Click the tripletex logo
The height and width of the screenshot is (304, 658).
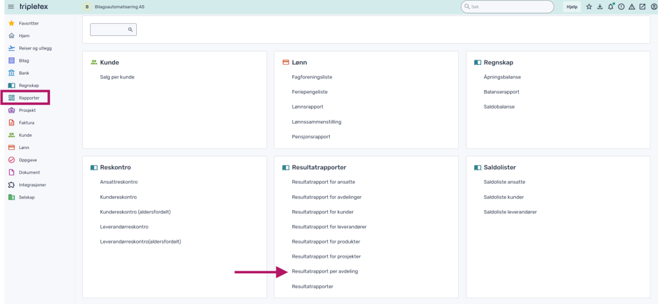(x=33, y=6)
